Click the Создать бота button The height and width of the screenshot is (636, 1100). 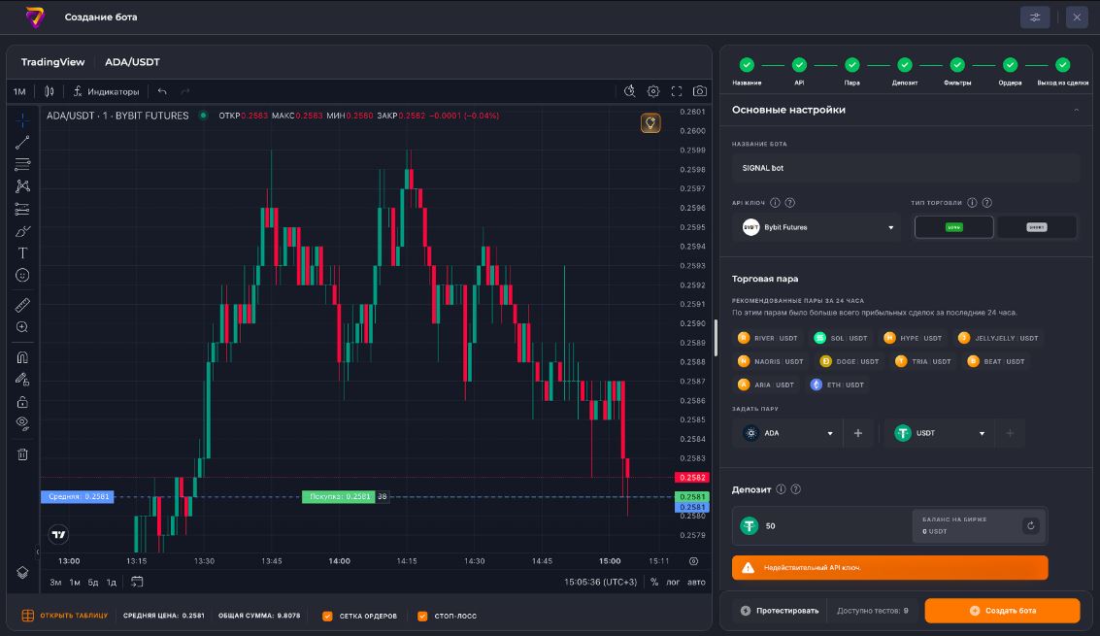pyautogui.click(x=1002, y=611)
